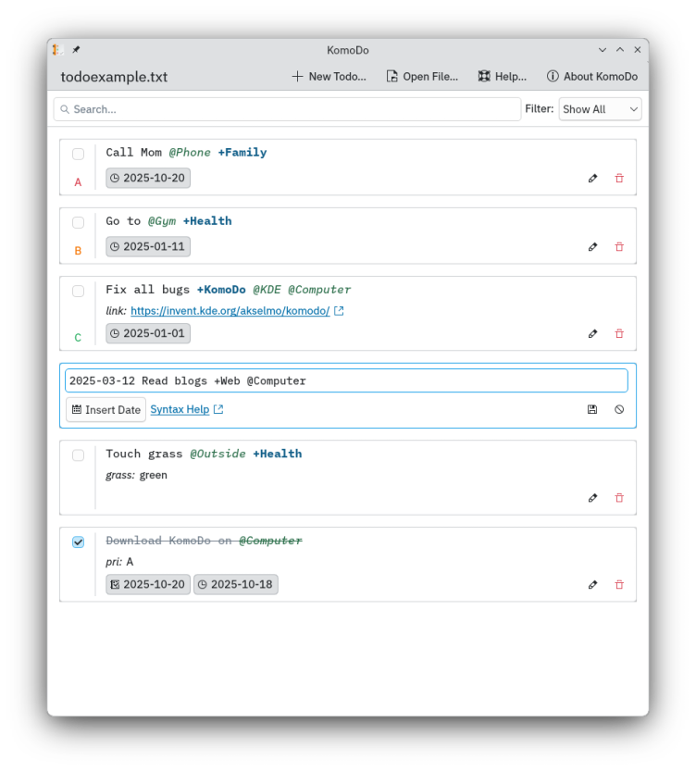The height and width of the screenshot is (772, 696).
Task: Edit the Touch grass todo
Action: point(592,498)
